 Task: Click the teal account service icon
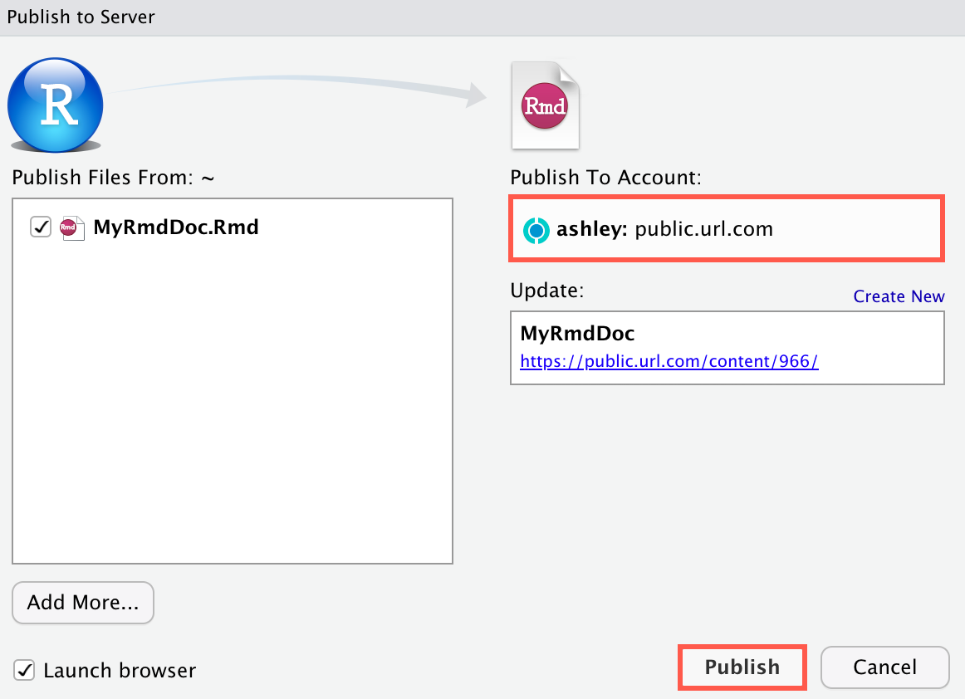[536, 230]
